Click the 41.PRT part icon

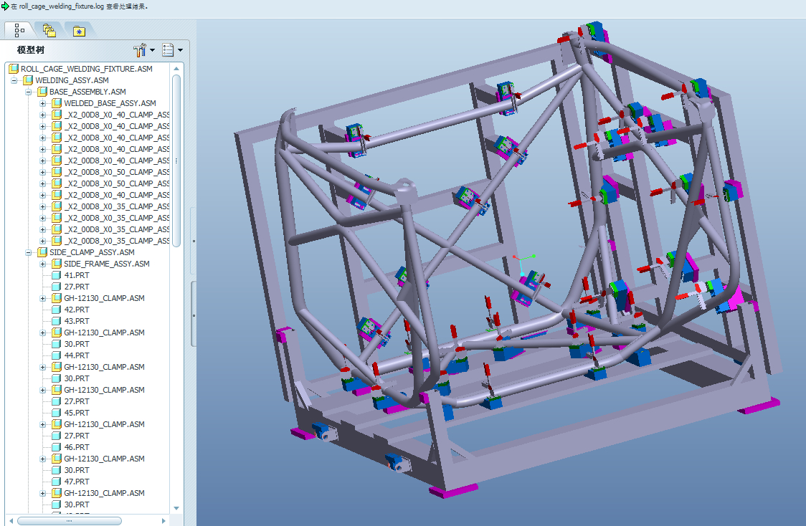[x=57, y=275]
